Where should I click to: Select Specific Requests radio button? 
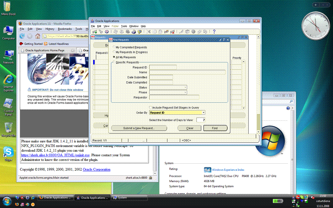(114, 62)
